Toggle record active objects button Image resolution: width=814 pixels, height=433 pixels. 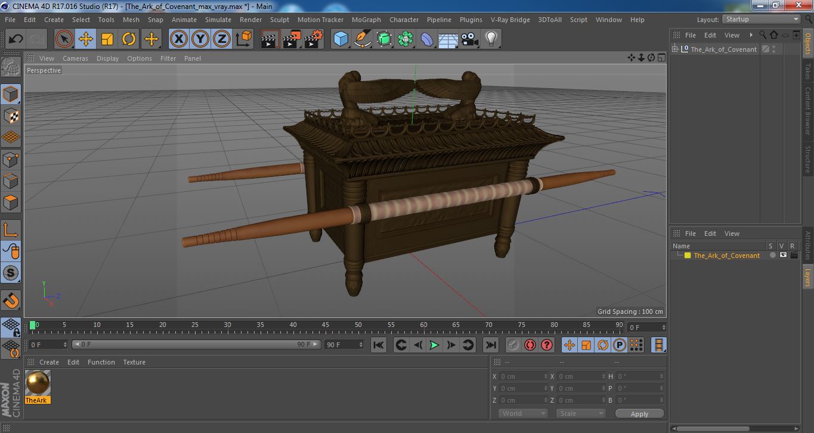(x=513, y=345)
